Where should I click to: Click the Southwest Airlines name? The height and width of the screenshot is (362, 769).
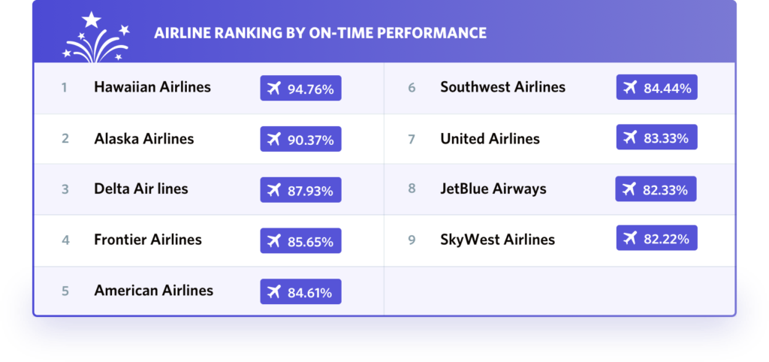(502, 87)
